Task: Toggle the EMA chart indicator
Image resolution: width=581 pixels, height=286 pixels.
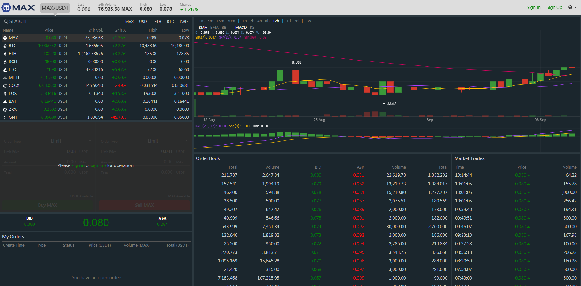Action: tap(214, 28)
